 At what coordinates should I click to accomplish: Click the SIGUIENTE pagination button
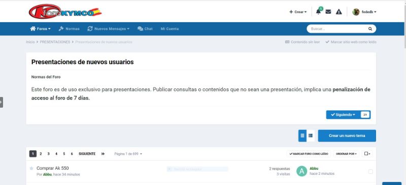87,154
